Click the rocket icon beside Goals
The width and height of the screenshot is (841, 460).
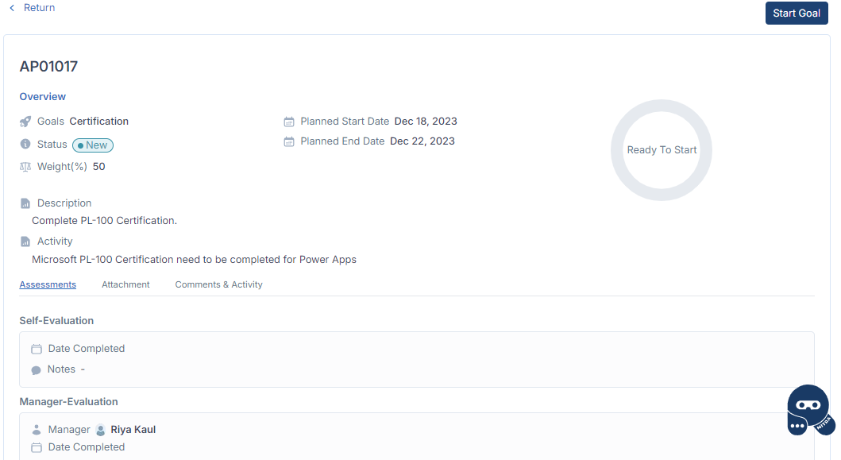25,122
